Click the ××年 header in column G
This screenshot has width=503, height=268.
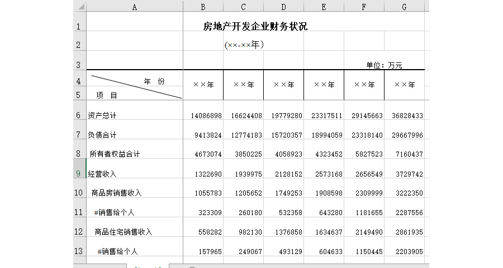tap(405, 85)
